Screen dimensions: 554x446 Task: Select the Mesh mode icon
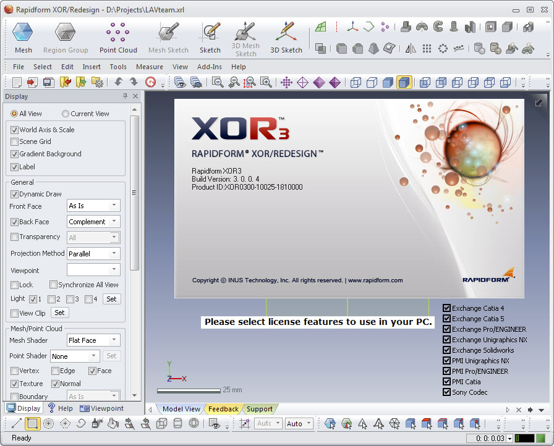point(23,38)
